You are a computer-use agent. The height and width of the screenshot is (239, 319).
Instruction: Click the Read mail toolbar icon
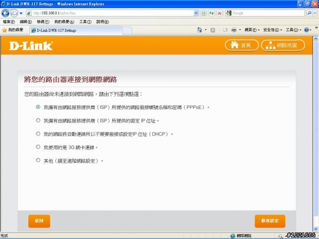(x=225, y=30)
